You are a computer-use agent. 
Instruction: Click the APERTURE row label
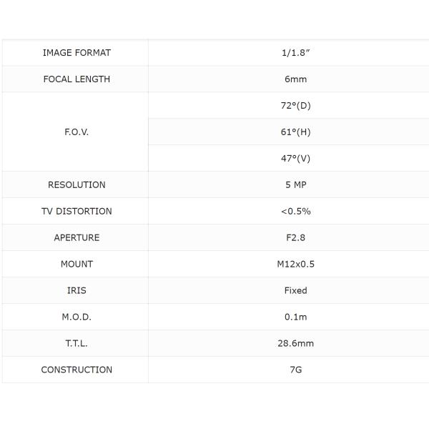[x=77, y=238]
